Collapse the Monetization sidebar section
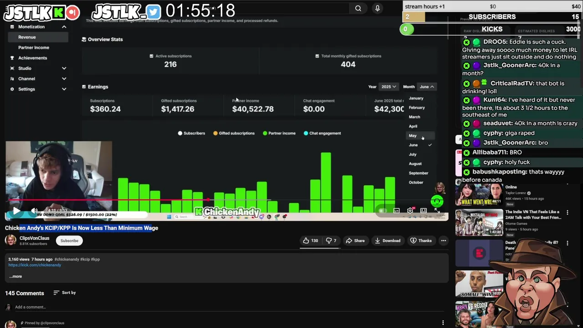This screenshot has width=583, height=328. pyautogui.click(x=64, y=27)
